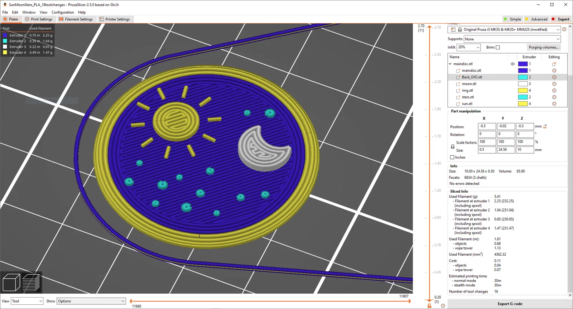
Task: Open the File menu
Action: click(x=5, y=12)
